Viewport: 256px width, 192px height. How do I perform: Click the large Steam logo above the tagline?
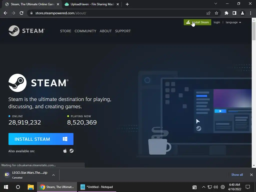pos(38,83)
